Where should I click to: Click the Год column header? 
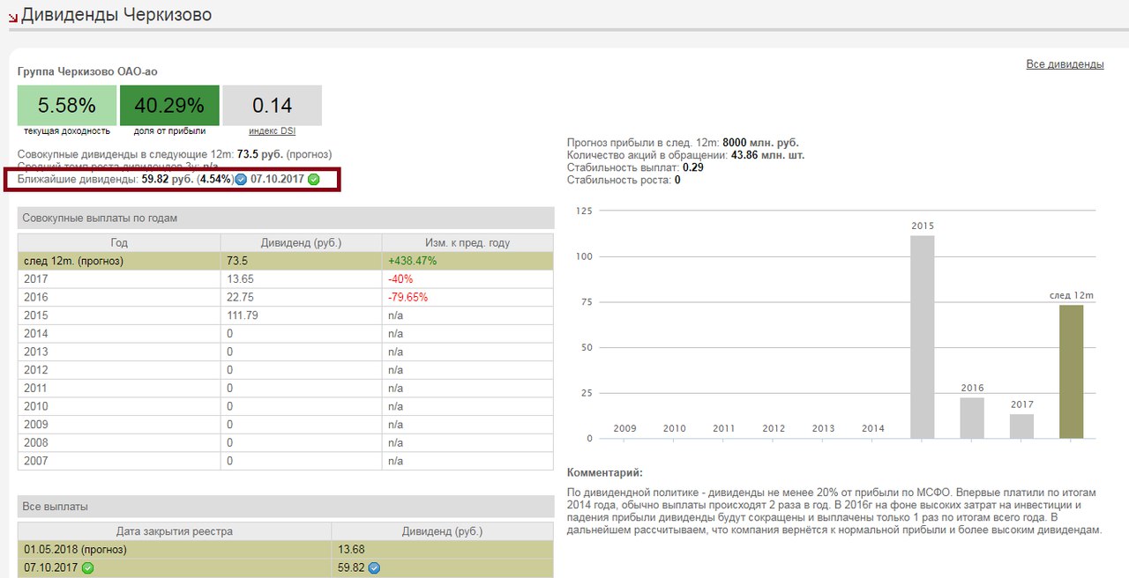pos(119,242)
